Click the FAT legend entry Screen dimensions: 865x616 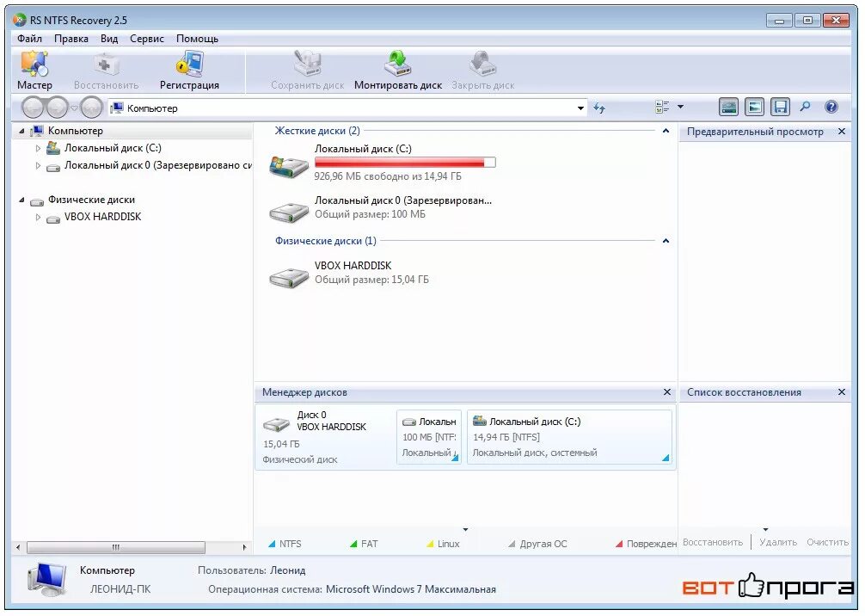(364, 544)
